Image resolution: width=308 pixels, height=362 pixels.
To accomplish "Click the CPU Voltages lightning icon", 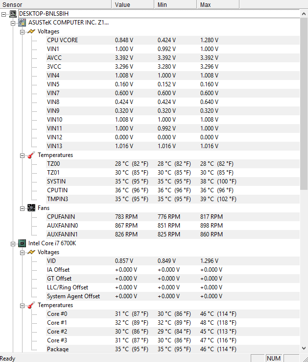I will click(31, 252).
